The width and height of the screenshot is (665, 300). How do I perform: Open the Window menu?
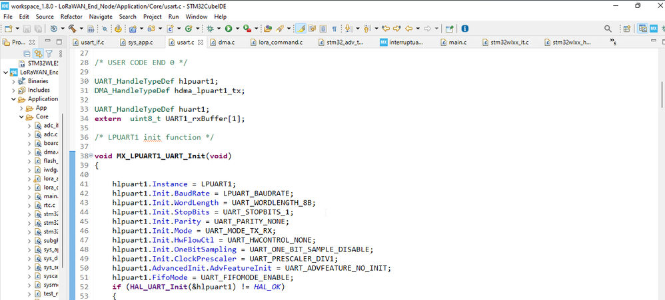pos(197,17)
